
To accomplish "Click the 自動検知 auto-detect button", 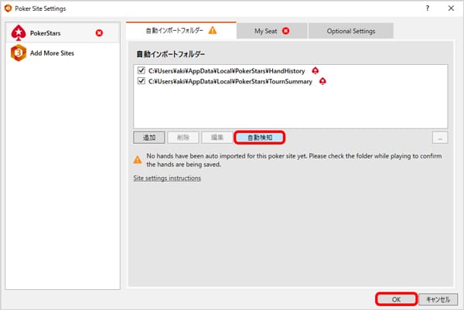I will tap(260, 138).
